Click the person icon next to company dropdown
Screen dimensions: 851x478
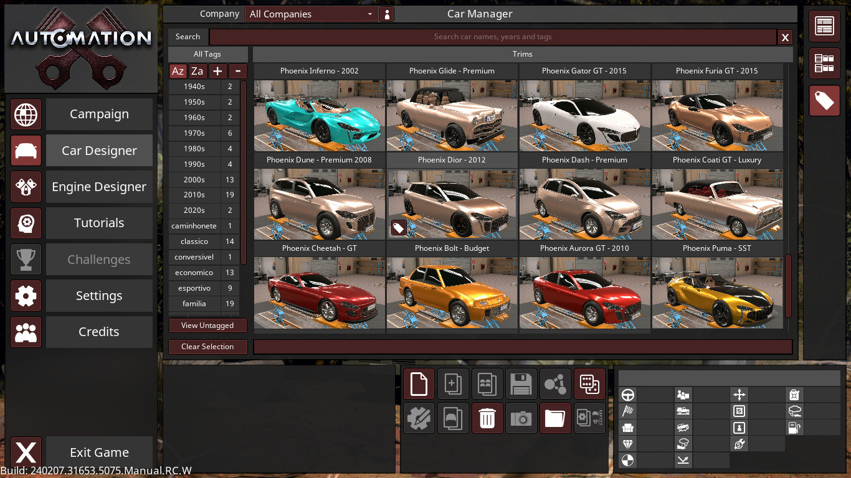(387, 14)
